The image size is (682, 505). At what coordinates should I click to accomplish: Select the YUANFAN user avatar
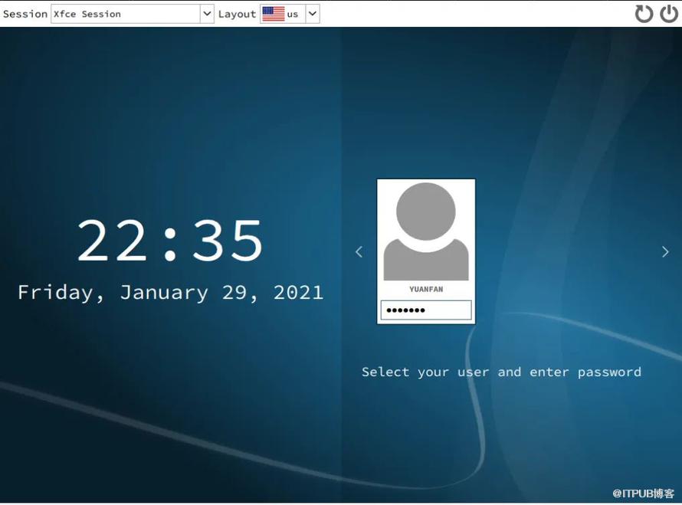pyautogui.click(x=426, y=231)
